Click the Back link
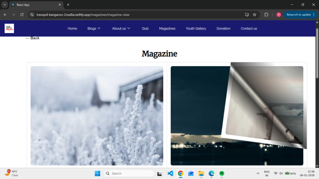The height and width of the screenshot is (179, 319). click(x=33, y=38)
